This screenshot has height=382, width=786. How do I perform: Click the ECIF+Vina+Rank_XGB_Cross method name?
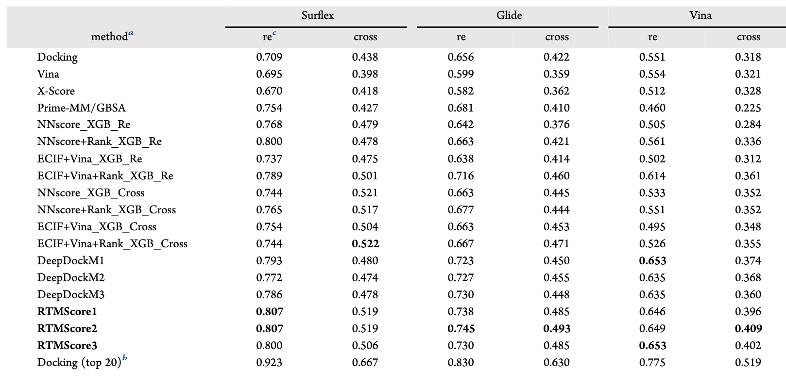[112, 243]
